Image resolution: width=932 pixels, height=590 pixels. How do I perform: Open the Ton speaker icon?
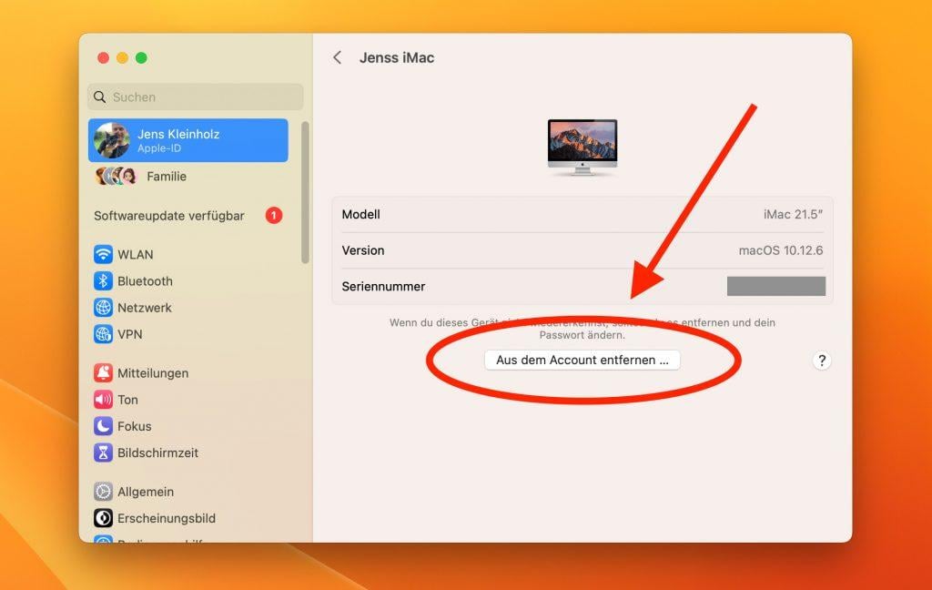tap(103, 400)
